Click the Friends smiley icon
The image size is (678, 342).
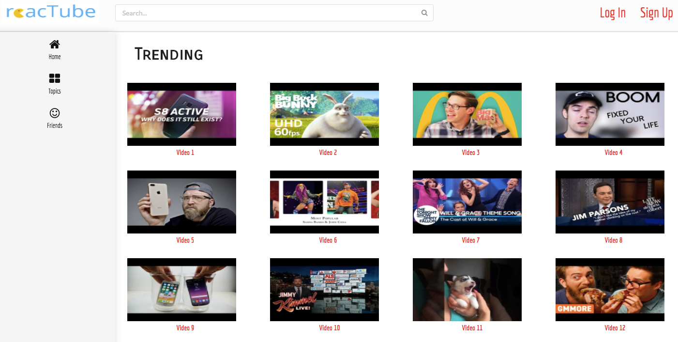pyautogui.click(x=55, y=113)
